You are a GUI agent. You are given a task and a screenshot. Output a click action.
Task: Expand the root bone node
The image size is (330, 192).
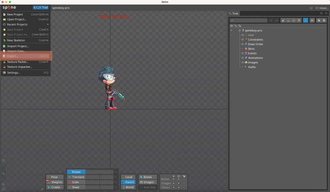(x=243, y=35)
